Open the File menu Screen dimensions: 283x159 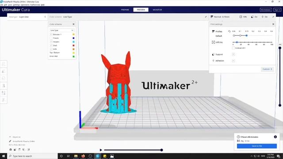coord(1,5)
